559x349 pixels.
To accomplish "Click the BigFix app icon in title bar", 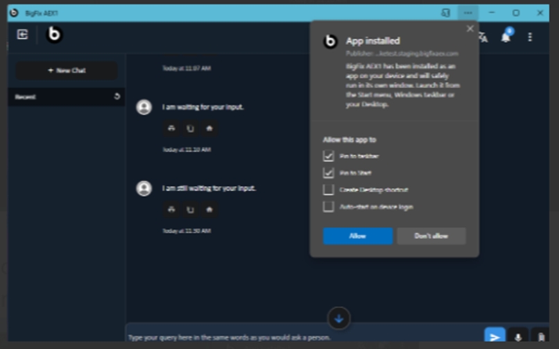I will [x=14, y=13].
